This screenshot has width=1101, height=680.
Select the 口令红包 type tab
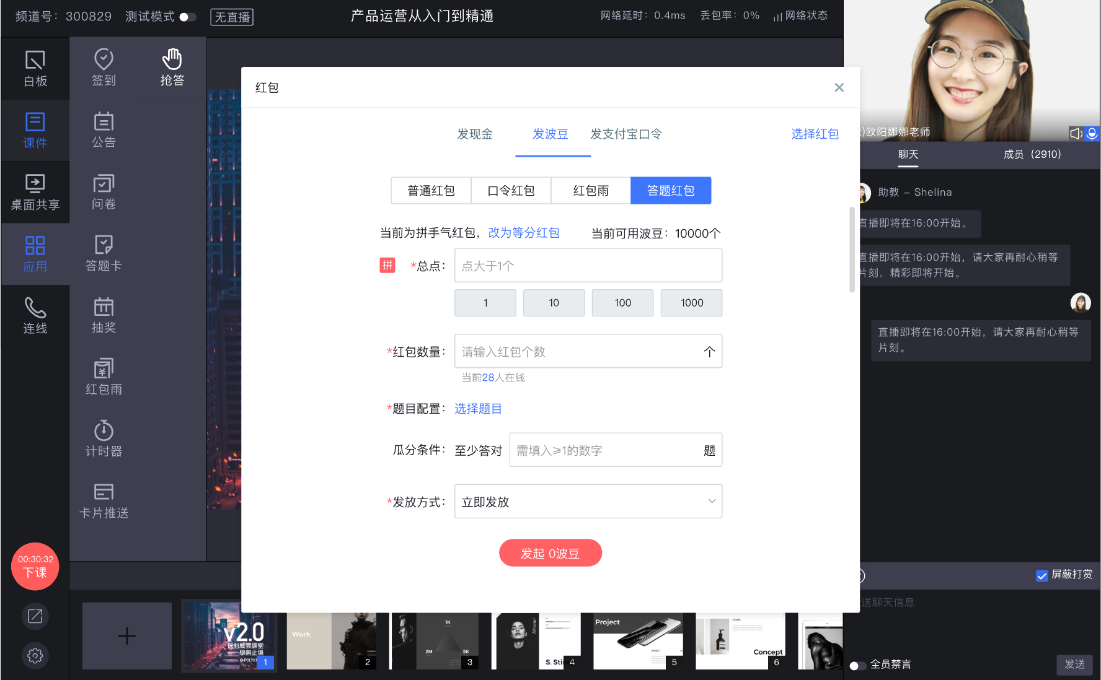(511, 191)
